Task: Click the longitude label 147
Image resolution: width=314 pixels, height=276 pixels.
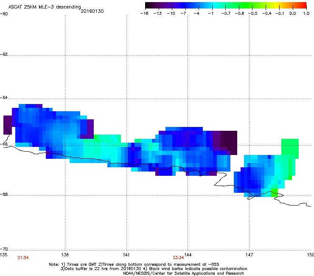Action: coord(250,255)
